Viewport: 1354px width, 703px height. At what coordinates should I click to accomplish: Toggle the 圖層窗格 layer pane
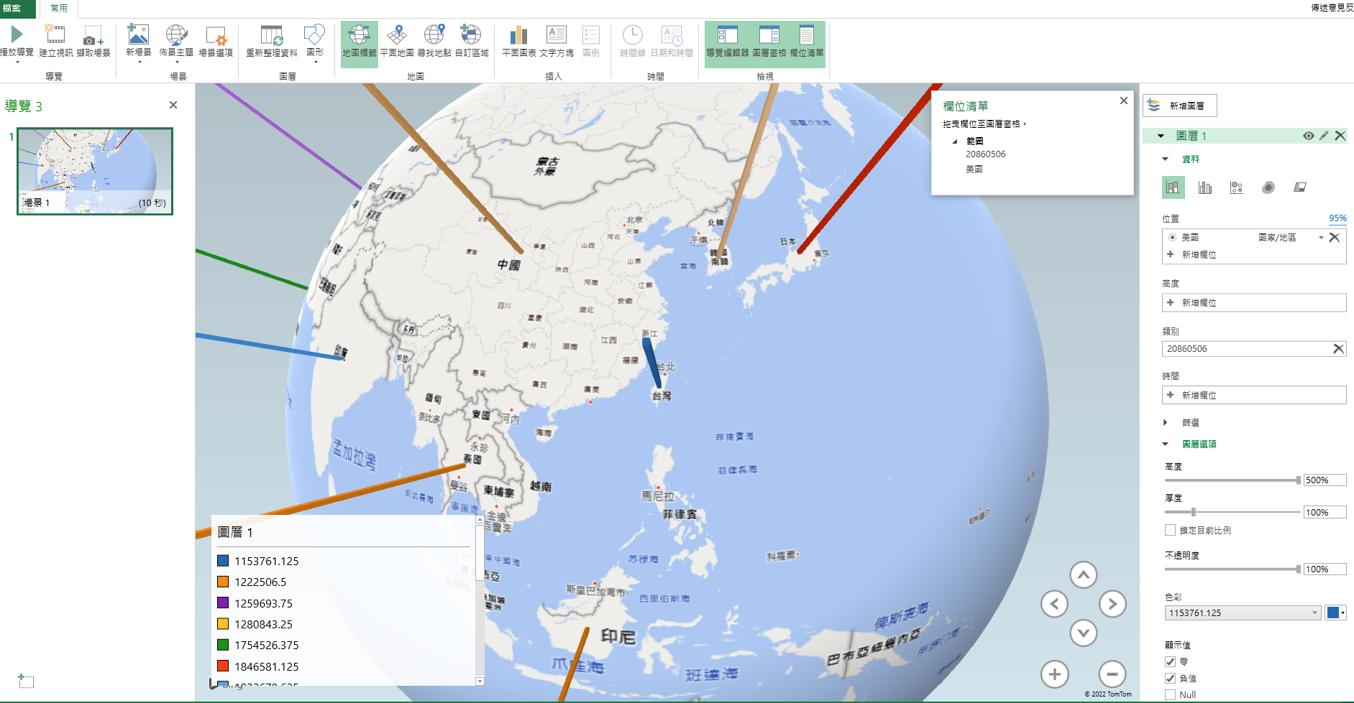coord(769,44)
